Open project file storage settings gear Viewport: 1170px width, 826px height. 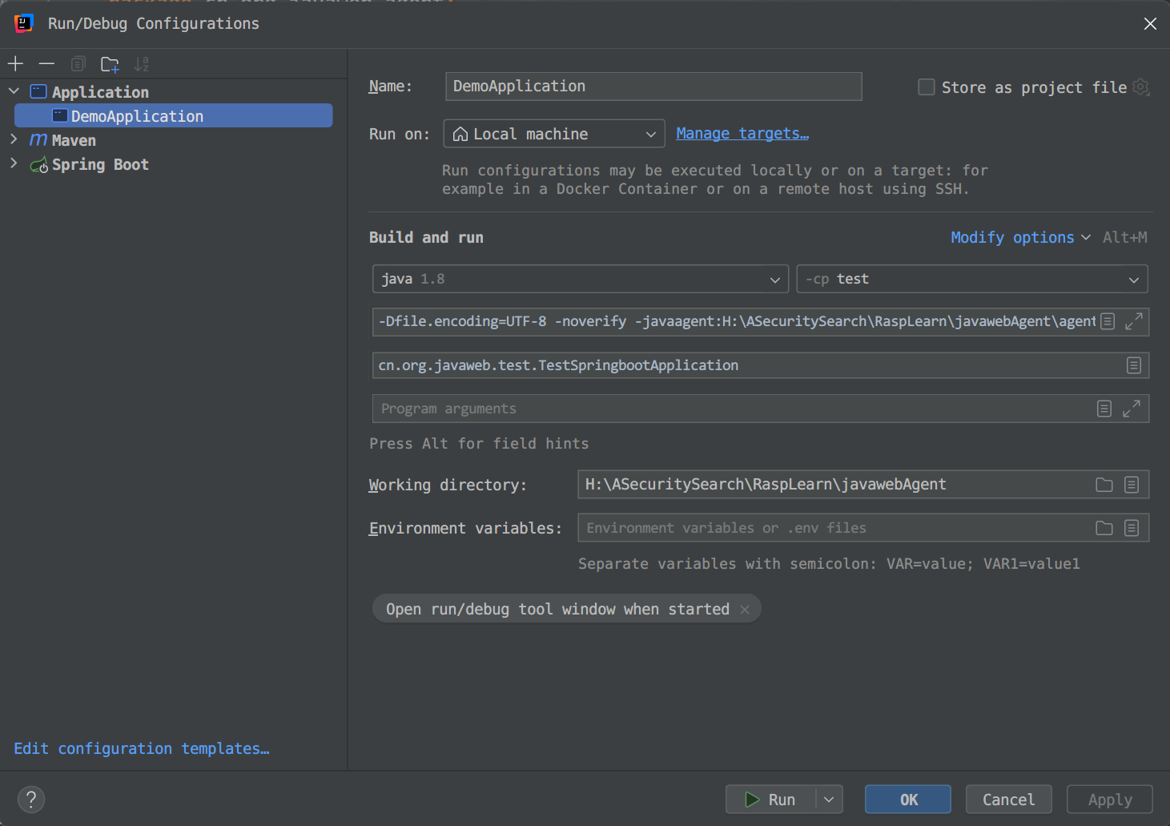1141,87
